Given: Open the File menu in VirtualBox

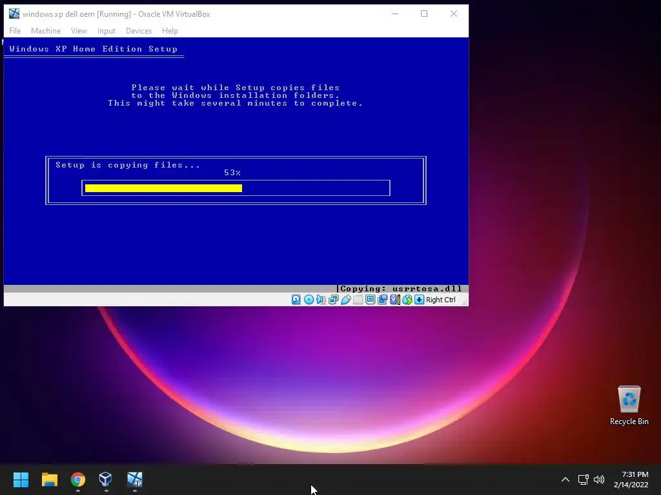Looking at the screenshot, I should coord(15,31).
